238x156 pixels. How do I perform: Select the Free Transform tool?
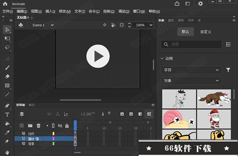point(7,38)
